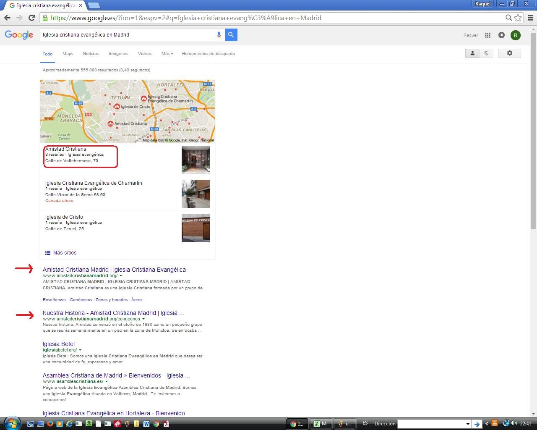Click in the Google search input field
The width and height of the screenshot is (537, 430).
point(128,35)
